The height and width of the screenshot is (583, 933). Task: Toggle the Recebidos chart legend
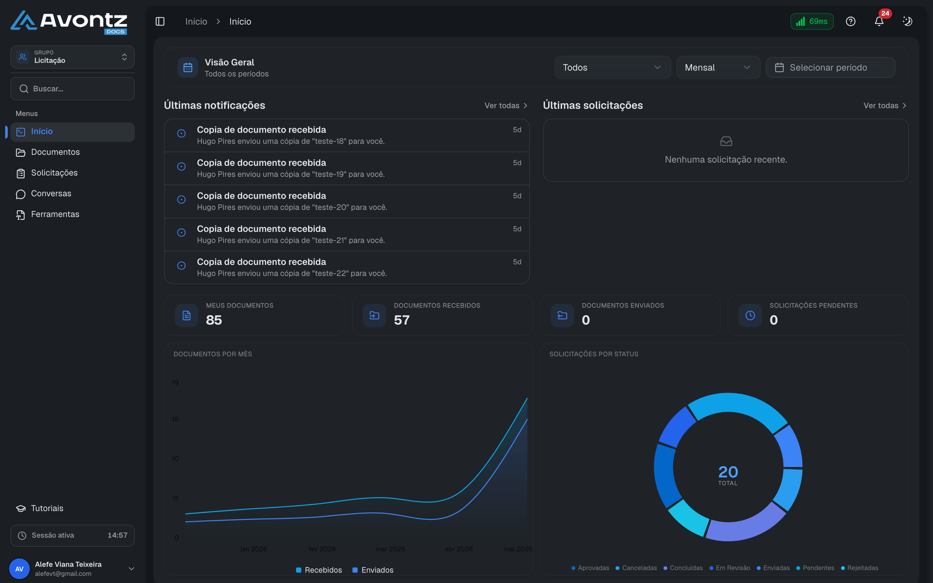point(319,570)
